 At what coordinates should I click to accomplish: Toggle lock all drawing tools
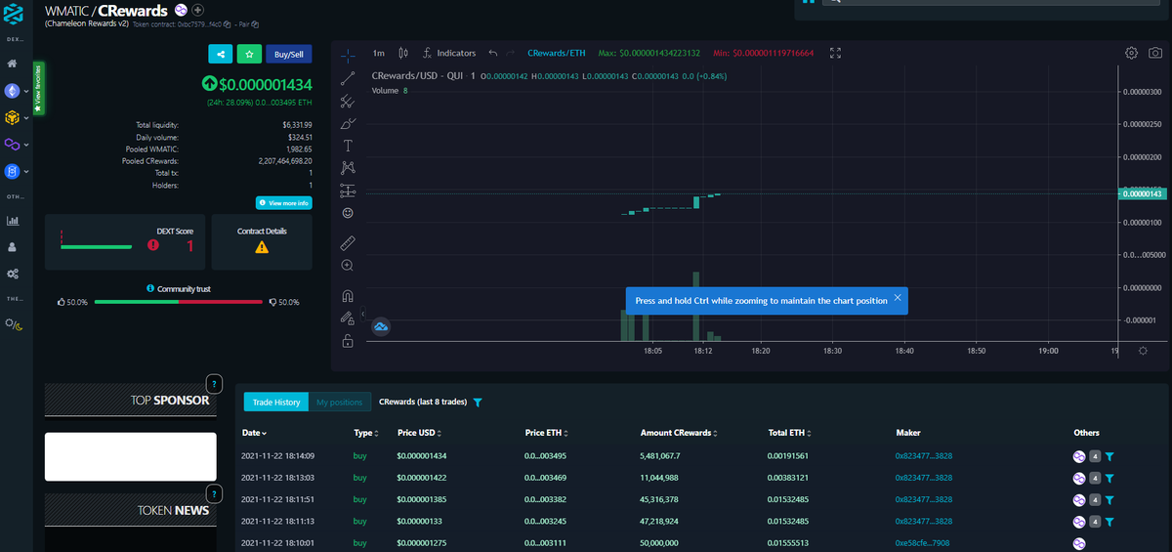(x=348, y=341)
